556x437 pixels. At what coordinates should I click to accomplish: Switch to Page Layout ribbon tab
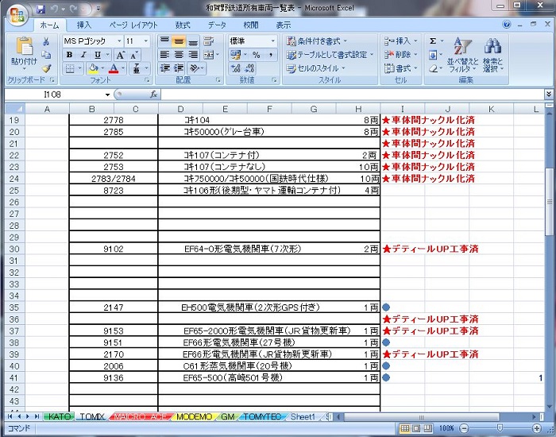133,25
